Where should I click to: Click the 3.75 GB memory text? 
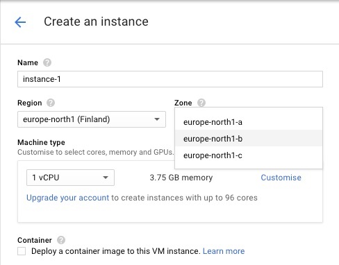tap(181, 178)
